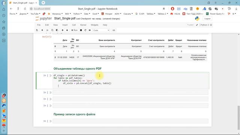Open the Python bookmarks folder
240x135 pixels.
77,14
